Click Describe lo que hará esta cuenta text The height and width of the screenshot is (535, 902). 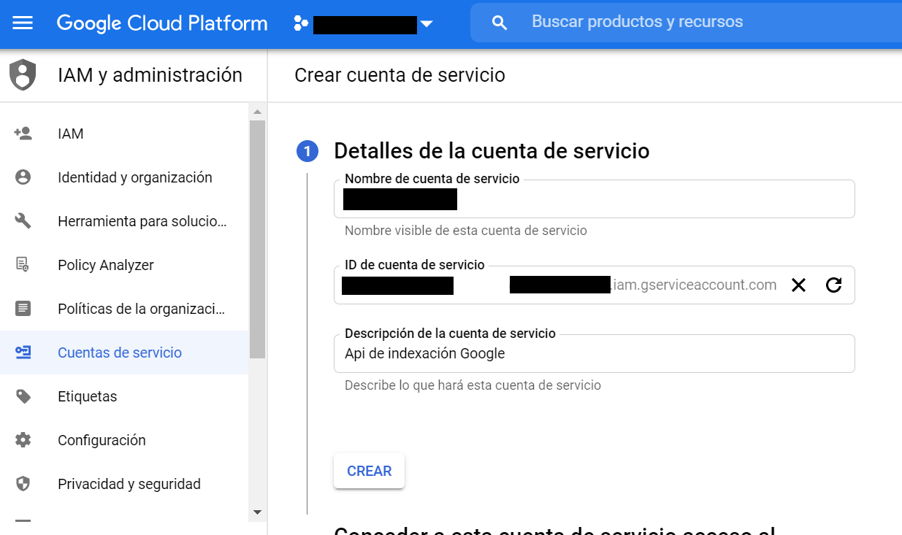tap(473, 385)
